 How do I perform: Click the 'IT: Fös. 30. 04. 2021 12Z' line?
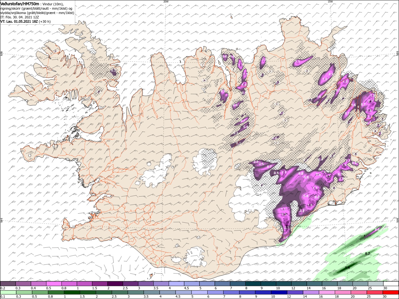pos(19,17)
